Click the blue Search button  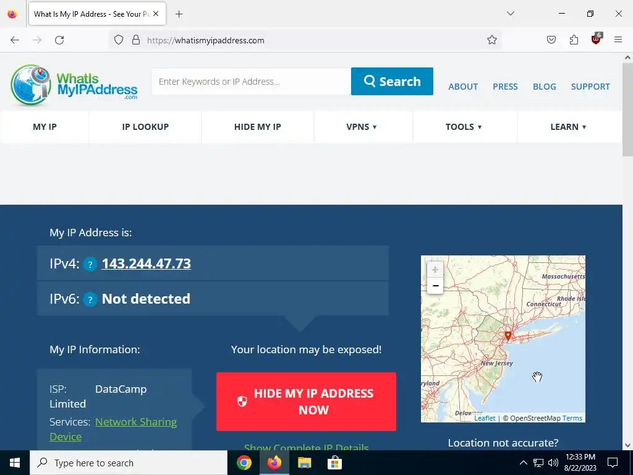click(x=392, y=81)
